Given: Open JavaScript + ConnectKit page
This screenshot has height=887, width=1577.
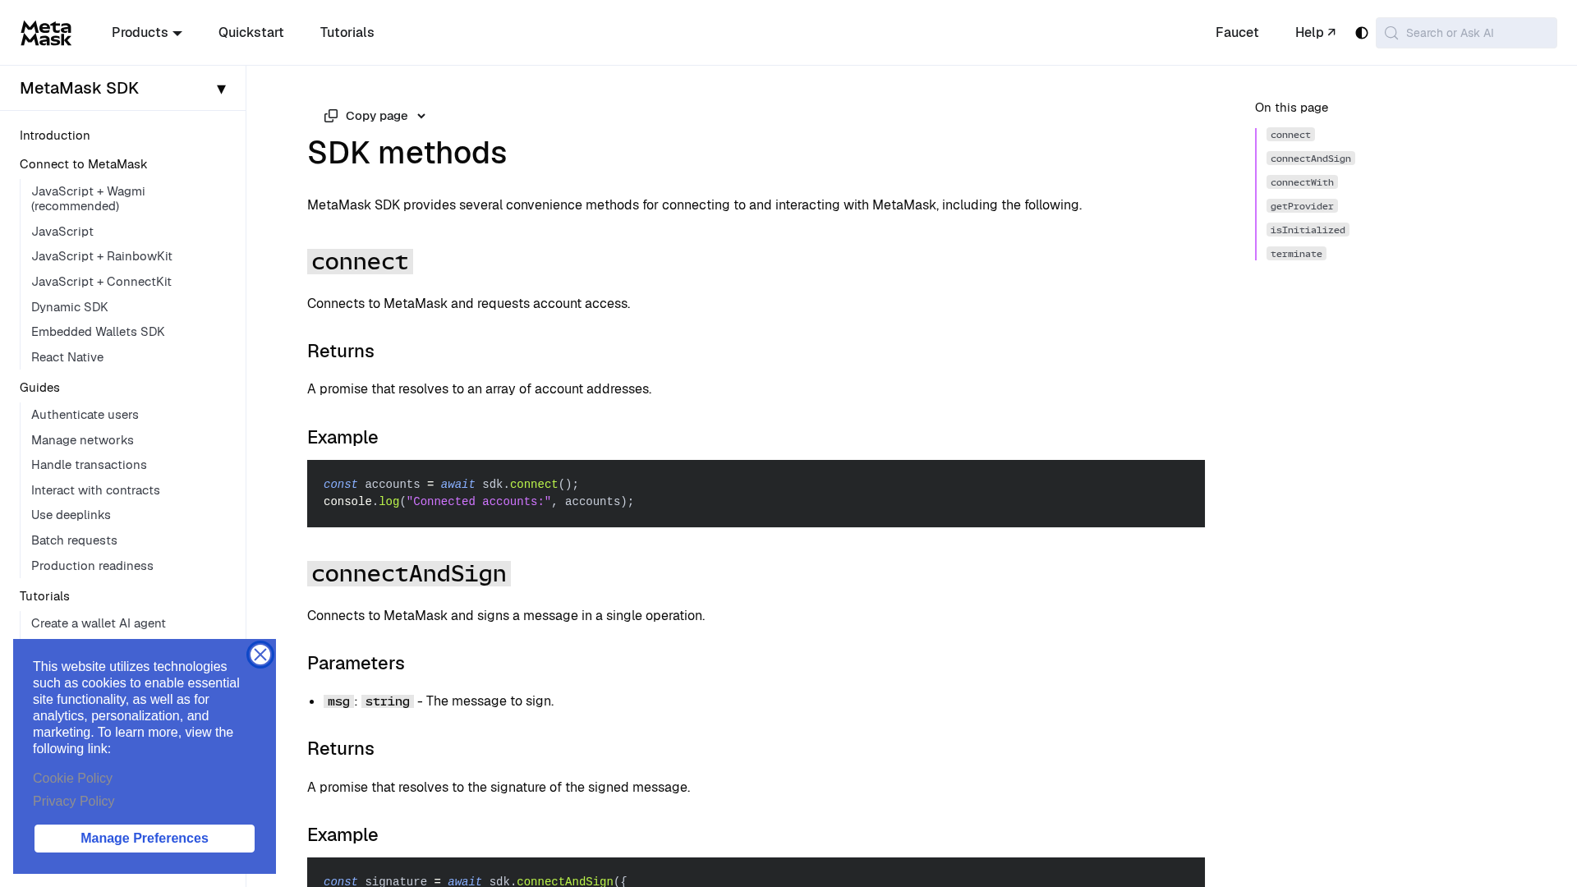Looking at the screenshot, I should (102, 282).
